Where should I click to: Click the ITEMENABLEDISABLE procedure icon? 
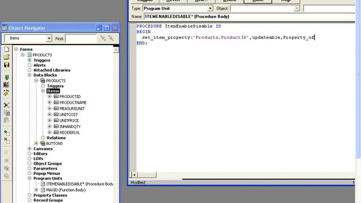[x=43, y=184]
